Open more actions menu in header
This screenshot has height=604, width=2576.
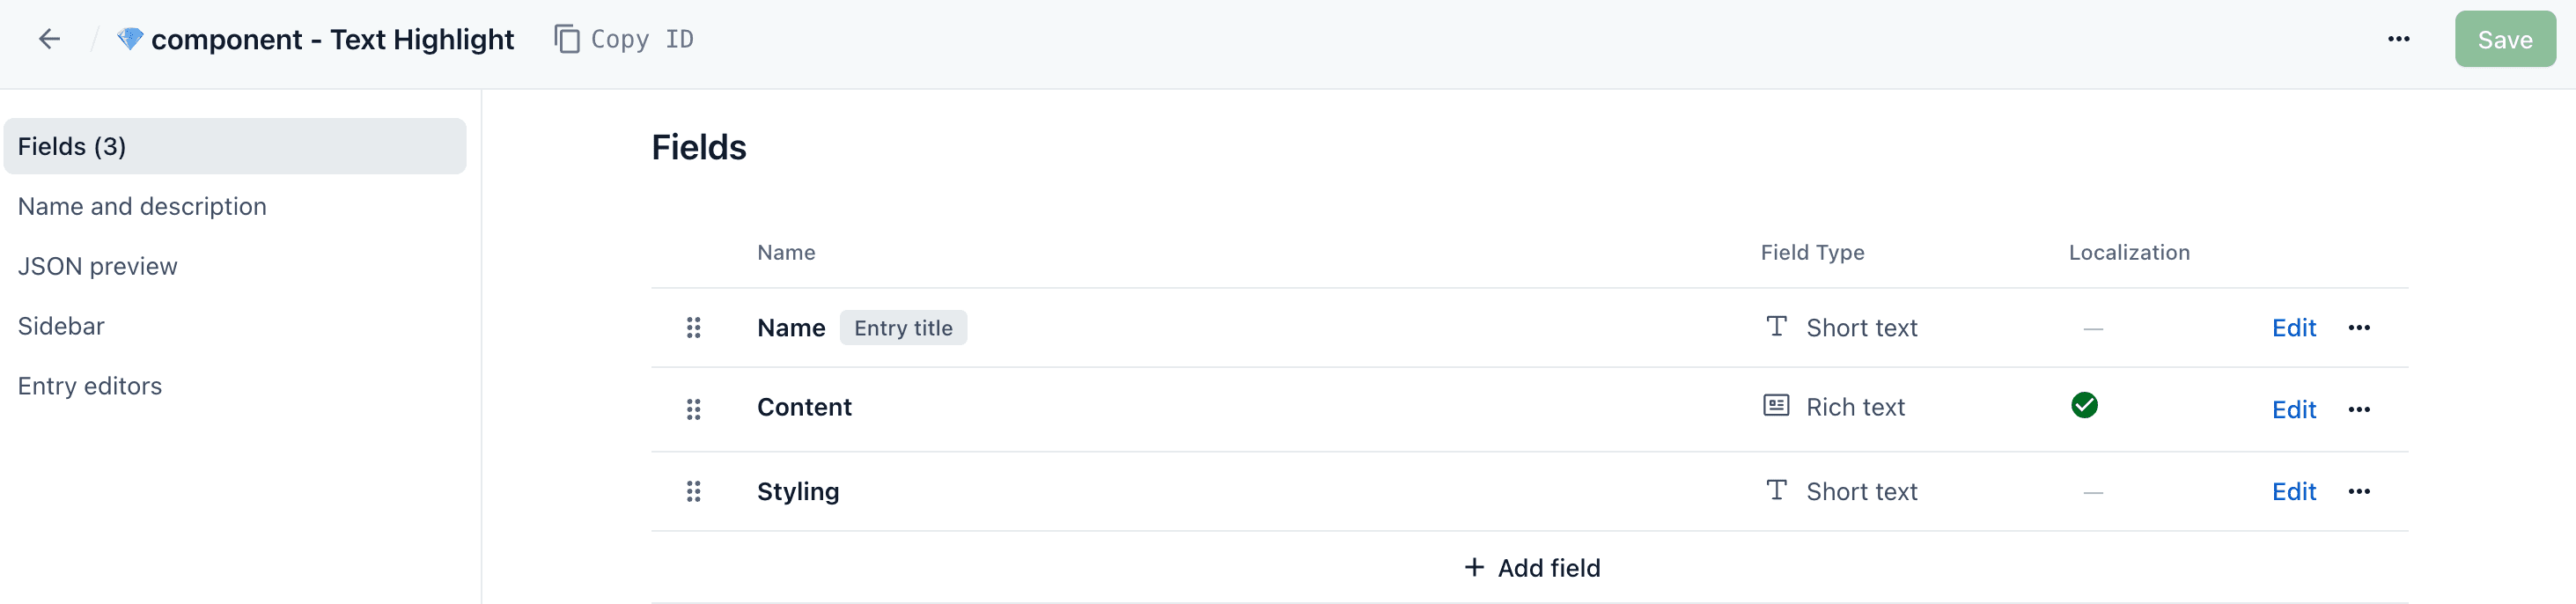(2398, 39)
